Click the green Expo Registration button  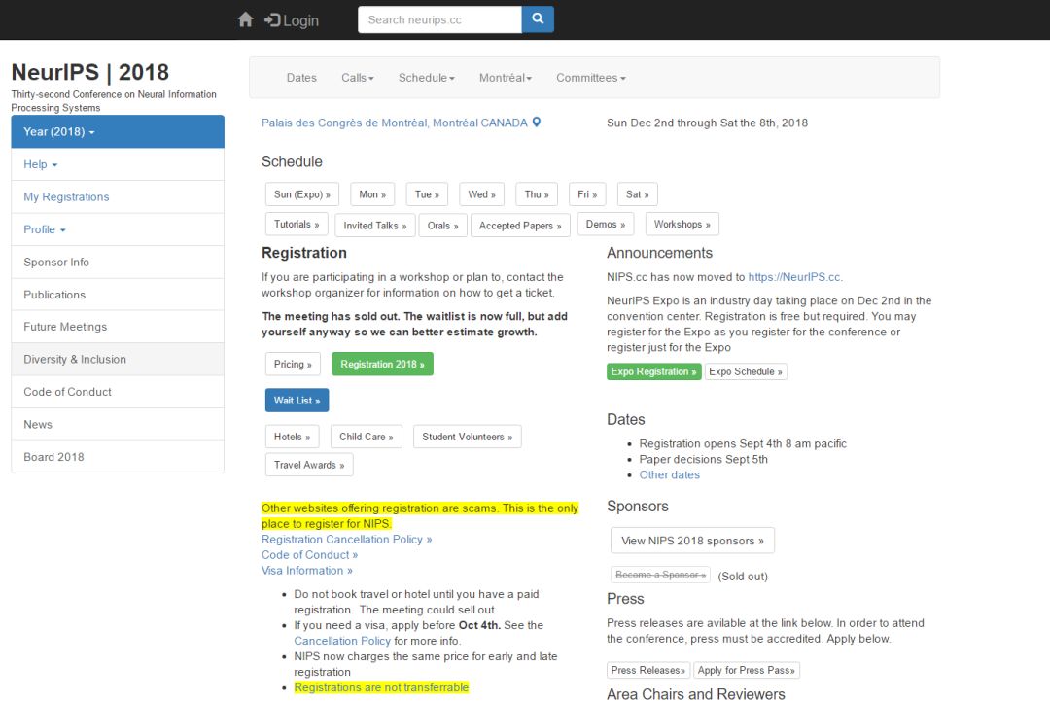point(653,371)
